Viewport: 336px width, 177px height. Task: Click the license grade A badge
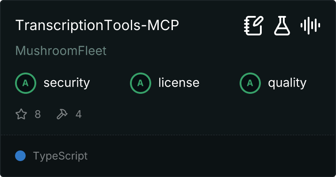coord(141,83)
